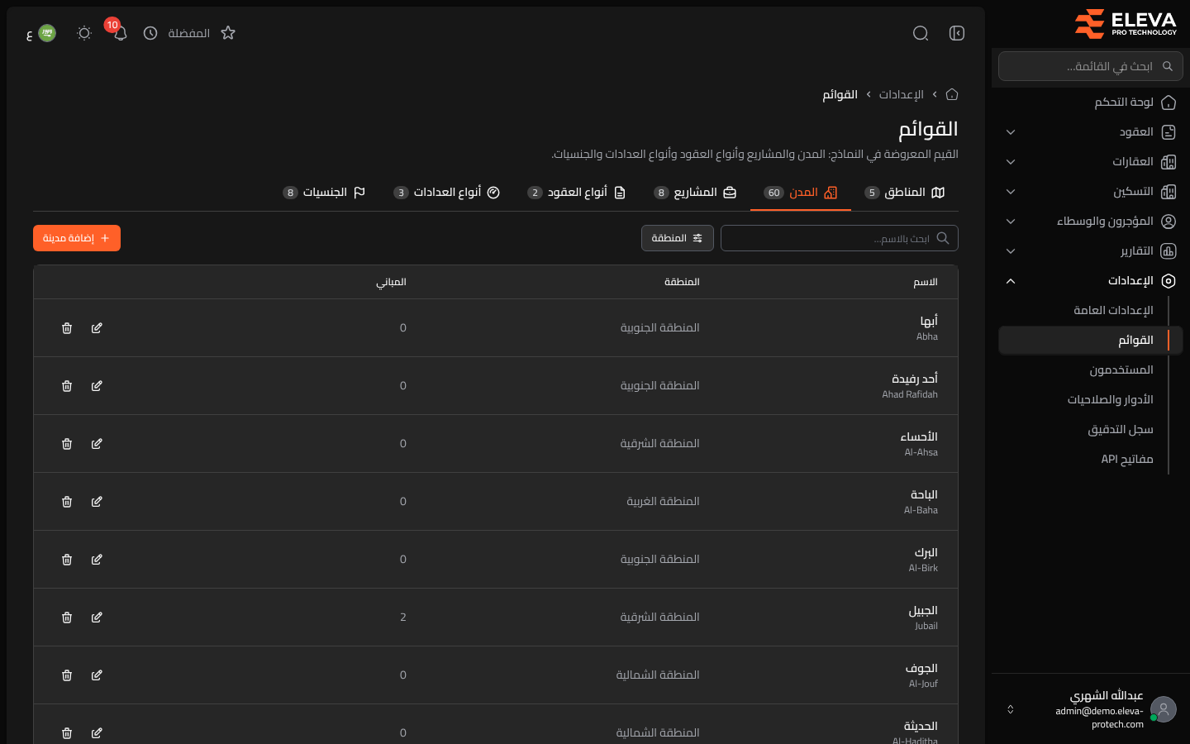1190x744 pixels.
Task: Delete the الباحة (Al-Baha) entry
Action: coord(67,502)
